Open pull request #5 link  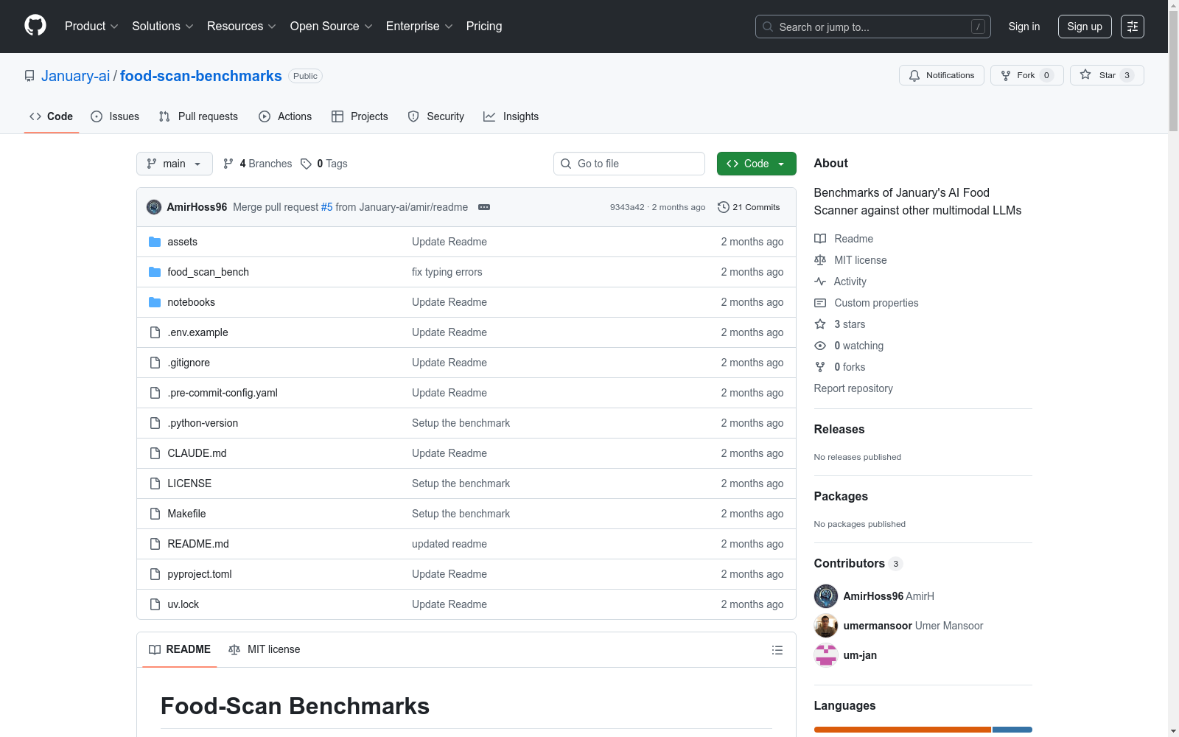tap(326, 207)
